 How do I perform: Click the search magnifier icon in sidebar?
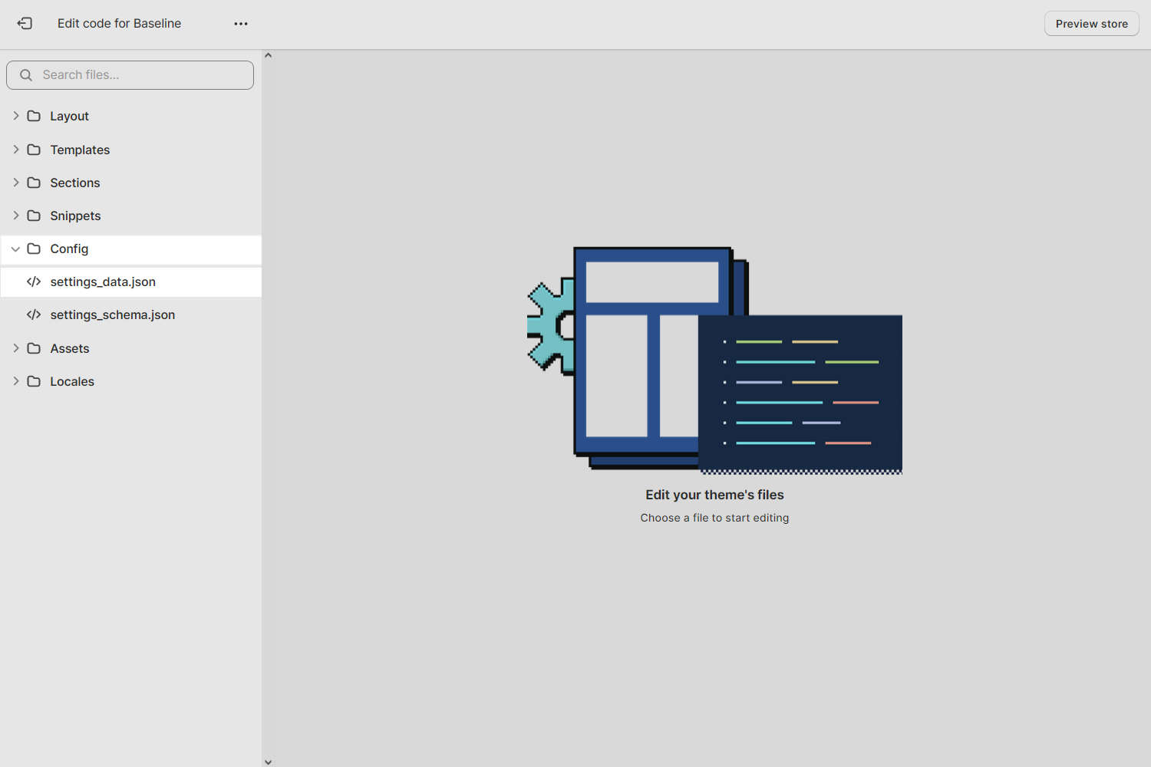point(25,74)
